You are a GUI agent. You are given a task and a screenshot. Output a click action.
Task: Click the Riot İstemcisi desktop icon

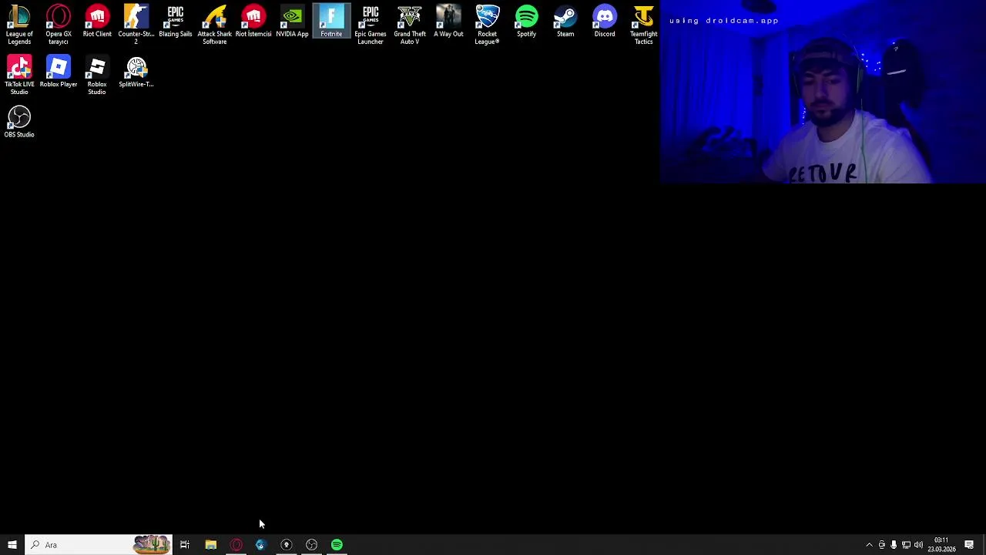point(253,22)
